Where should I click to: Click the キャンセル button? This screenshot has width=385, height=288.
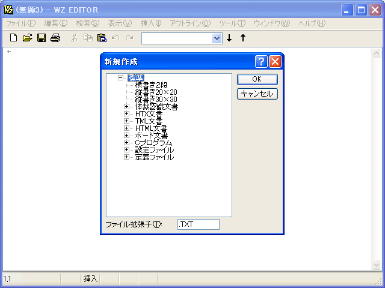[x=257, y=94]
